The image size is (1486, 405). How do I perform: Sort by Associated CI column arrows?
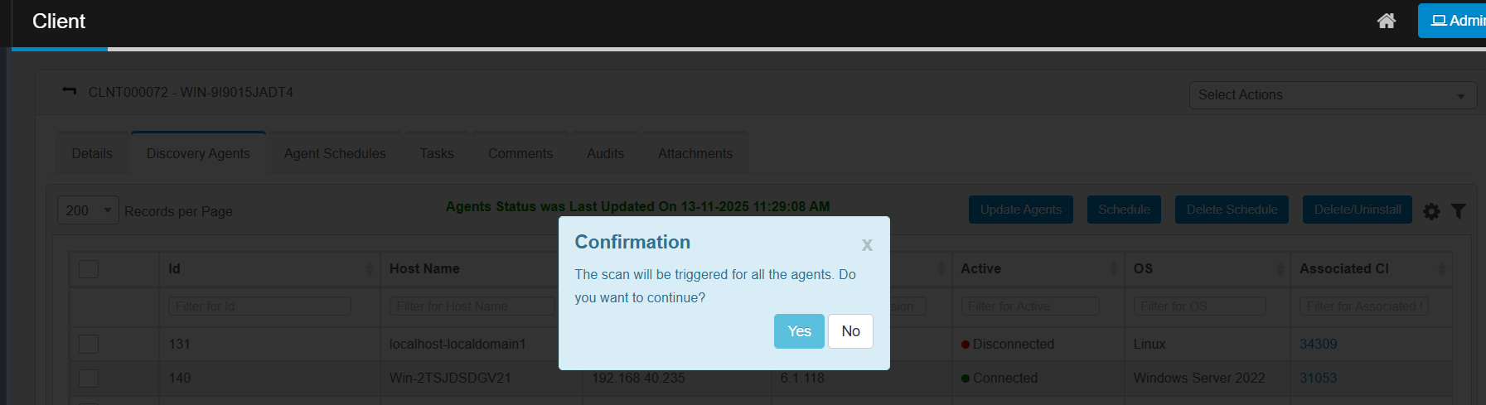pos(1441,269)
